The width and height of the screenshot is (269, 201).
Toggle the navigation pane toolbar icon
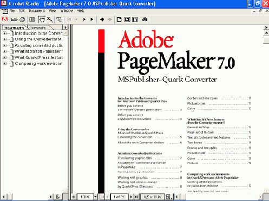(32, 19)
